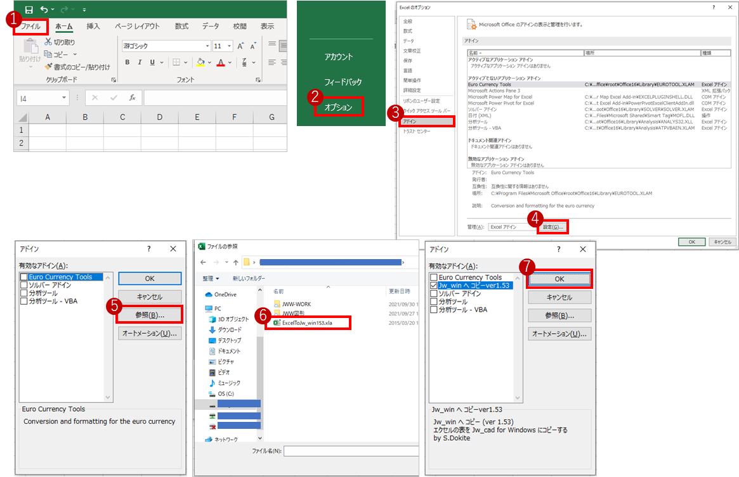
Task: Expand the underline style dropdown arrow
Action: click(162, 62)
